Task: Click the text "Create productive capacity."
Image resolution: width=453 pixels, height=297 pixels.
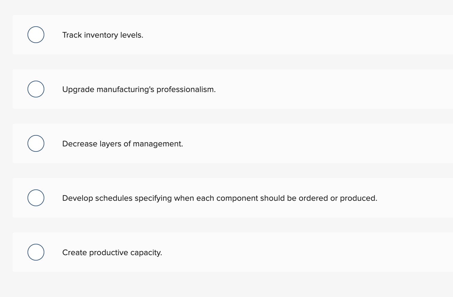Action: pyautogui.click(x=112, y=252)
